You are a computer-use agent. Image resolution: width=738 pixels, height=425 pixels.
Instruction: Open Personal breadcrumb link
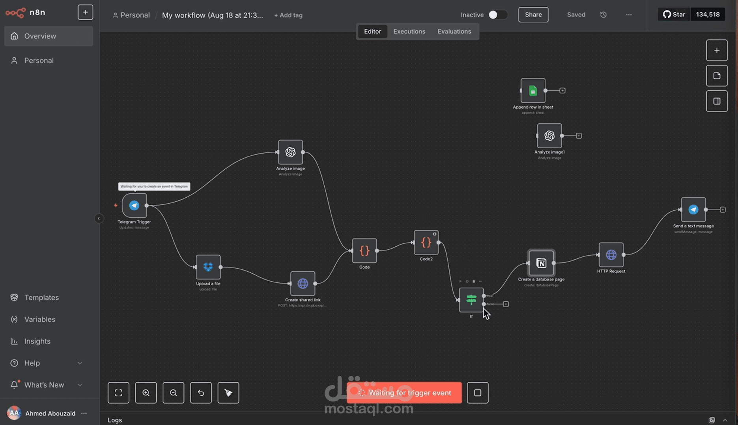pyautogui.click(x=131, y=15)
